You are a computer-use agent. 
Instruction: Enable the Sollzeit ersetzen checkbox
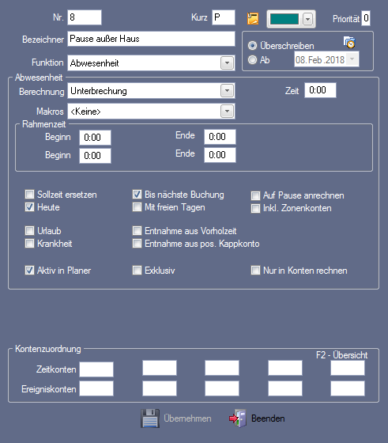coord(29,195)
